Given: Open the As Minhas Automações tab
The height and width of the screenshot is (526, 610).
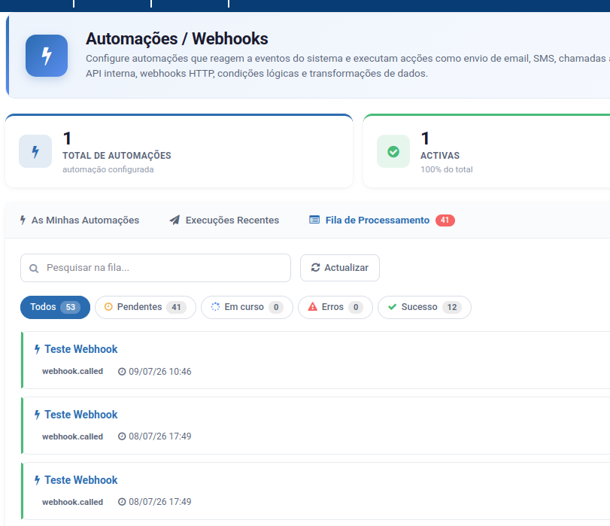Looking at the screenshot, I should [x=80, y=220].
